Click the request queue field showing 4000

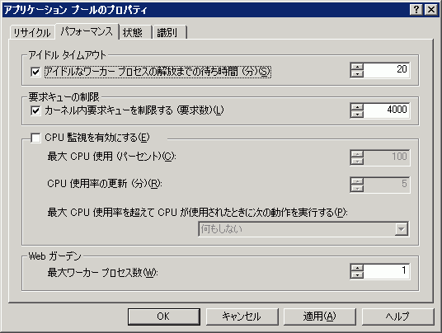click(x=386, y=110)
